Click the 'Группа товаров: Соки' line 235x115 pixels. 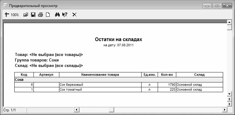(37, 60)
